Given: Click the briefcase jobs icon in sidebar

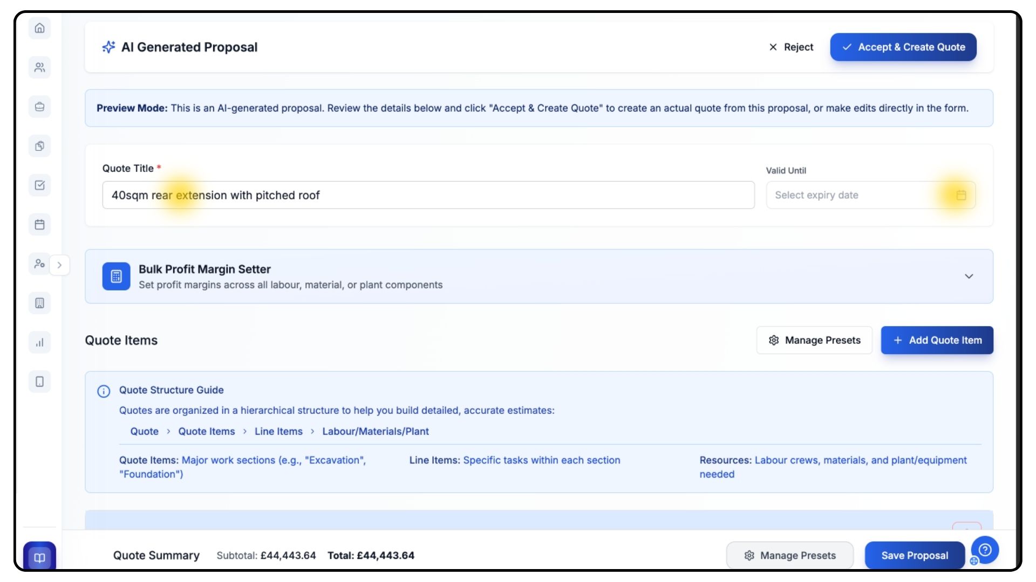Looking at the screenshot, I should pos(39,107).
